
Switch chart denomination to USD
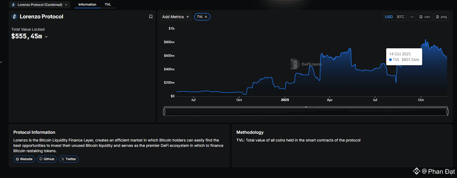(389, 17)
